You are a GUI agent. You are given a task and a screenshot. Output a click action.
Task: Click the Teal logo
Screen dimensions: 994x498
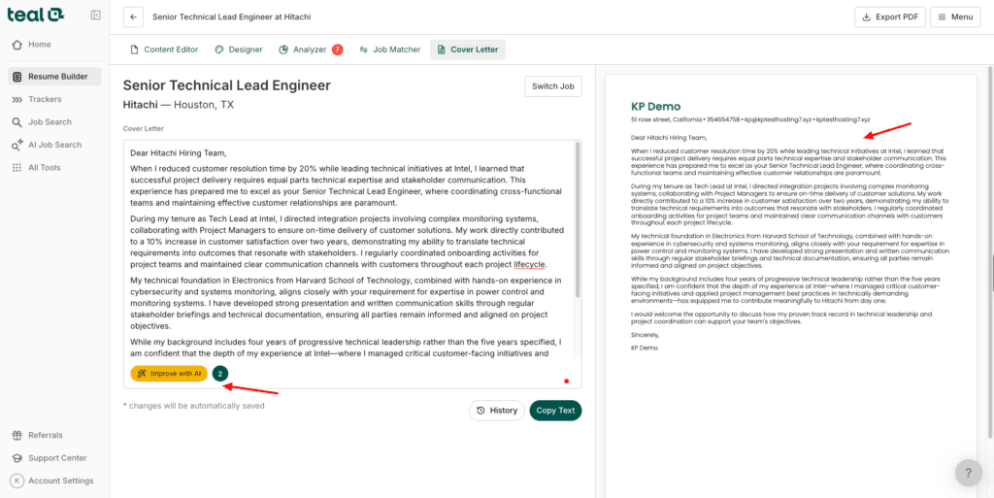point(36,16)
